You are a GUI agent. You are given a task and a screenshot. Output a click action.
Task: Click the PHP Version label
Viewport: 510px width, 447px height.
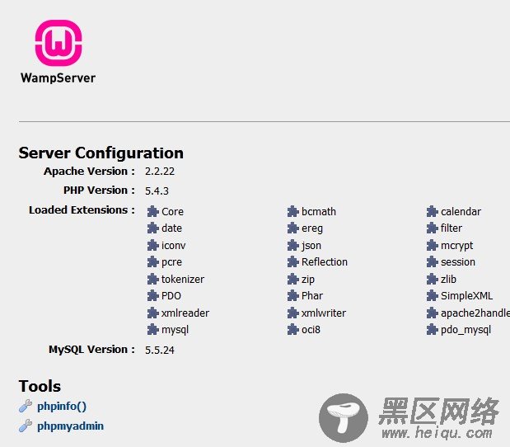[x=99, y=191]
